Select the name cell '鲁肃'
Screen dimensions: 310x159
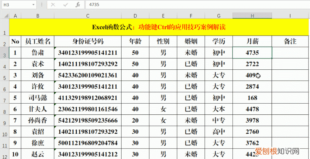[x=38, y=53]
